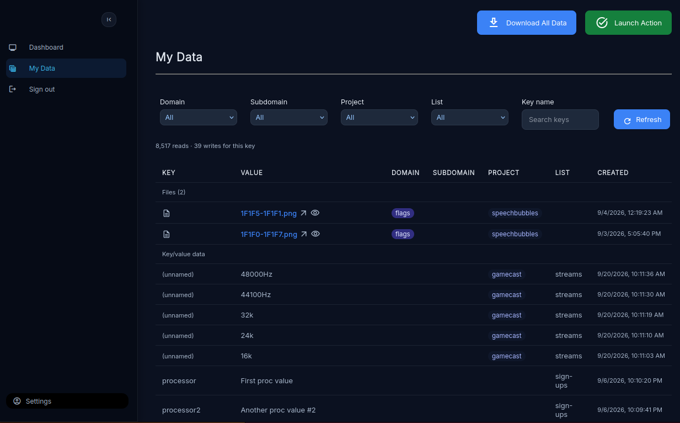Preview 1F1F0-1F1F7.png with eye icon
The height and width of the screenshot is (423, 680).
click(315, 234)
